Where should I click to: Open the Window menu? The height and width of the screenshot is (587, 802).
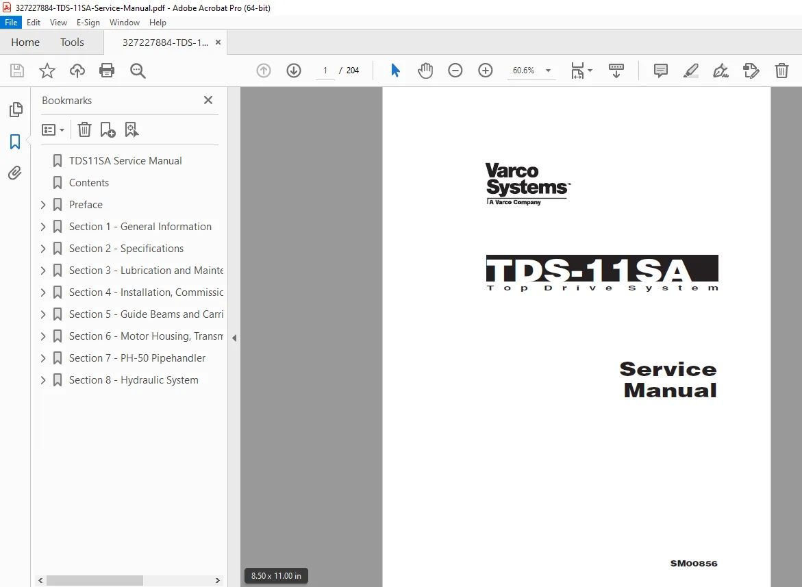click(x=124, y=23)
